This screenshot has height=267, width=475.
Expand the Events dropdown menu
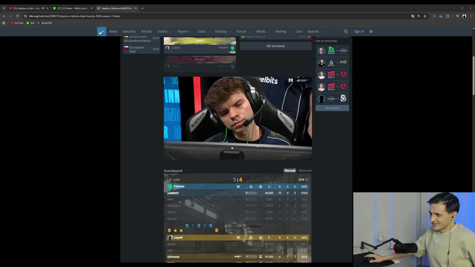pos(165,32)
